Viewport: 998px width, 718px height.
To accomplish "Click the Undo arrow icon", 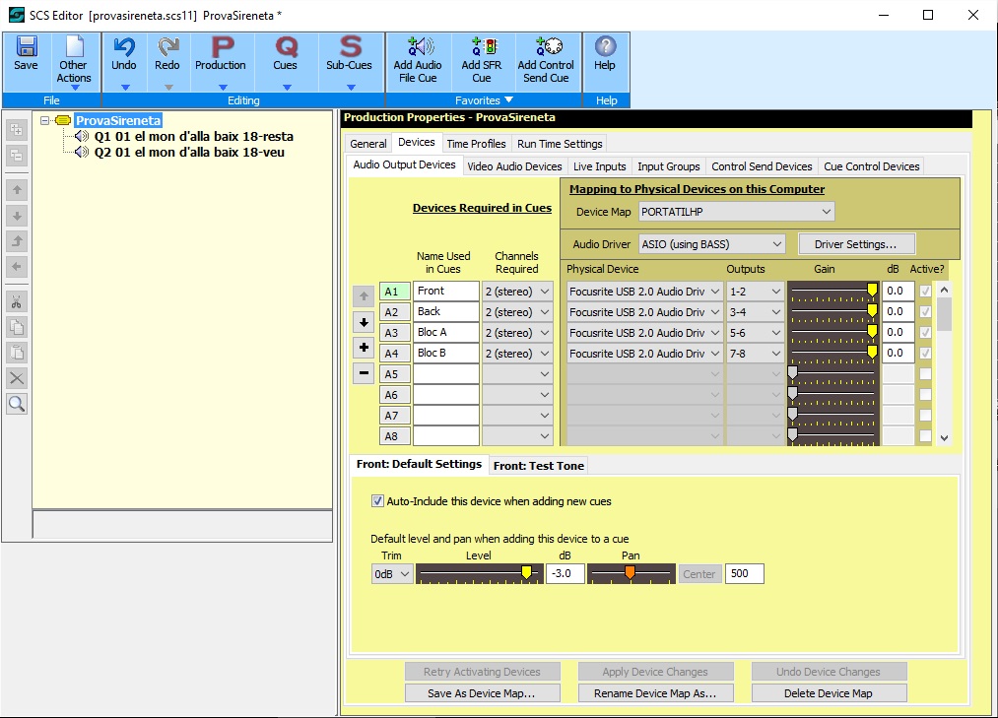I will (x=124, y=47).
